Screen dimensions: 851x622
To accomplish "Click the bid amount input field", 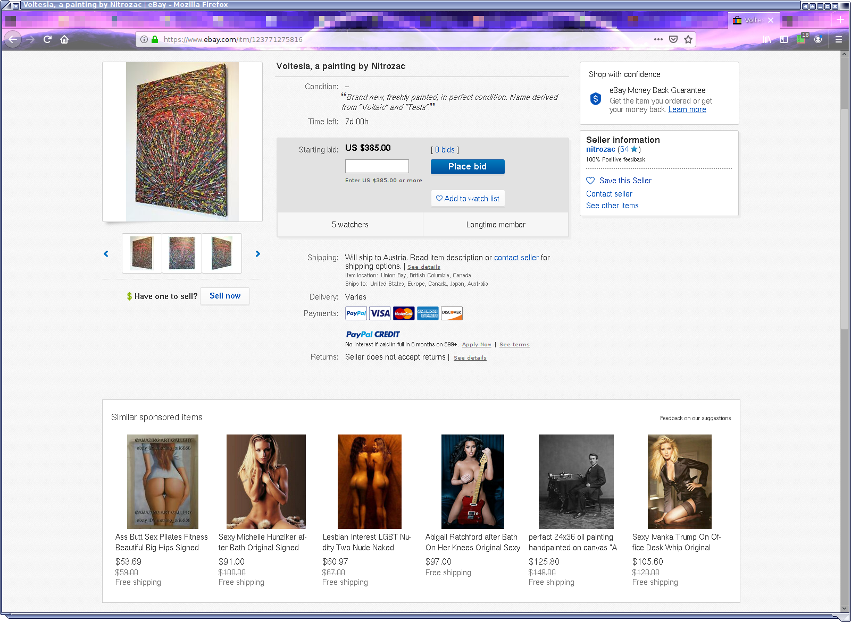I will (377, 166).
